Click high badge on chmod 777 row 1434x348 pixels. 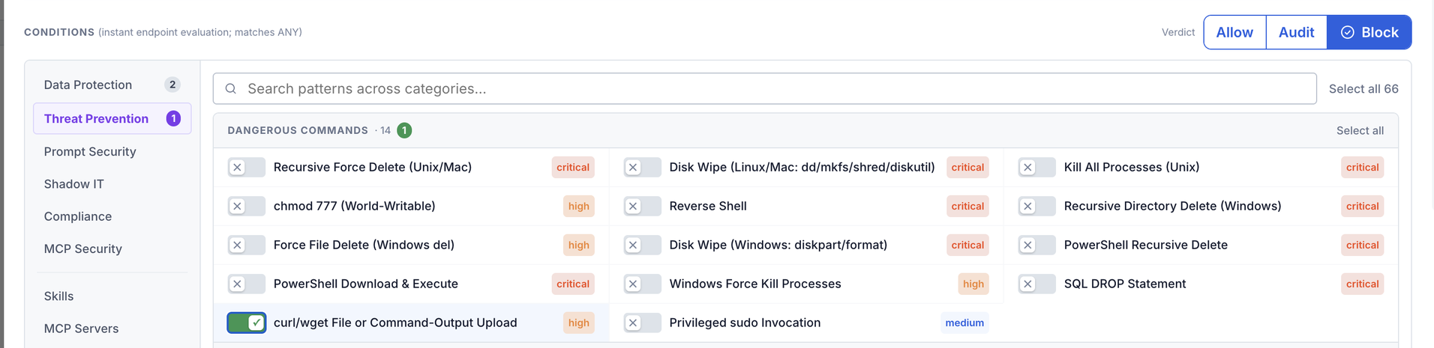(579, 207)
